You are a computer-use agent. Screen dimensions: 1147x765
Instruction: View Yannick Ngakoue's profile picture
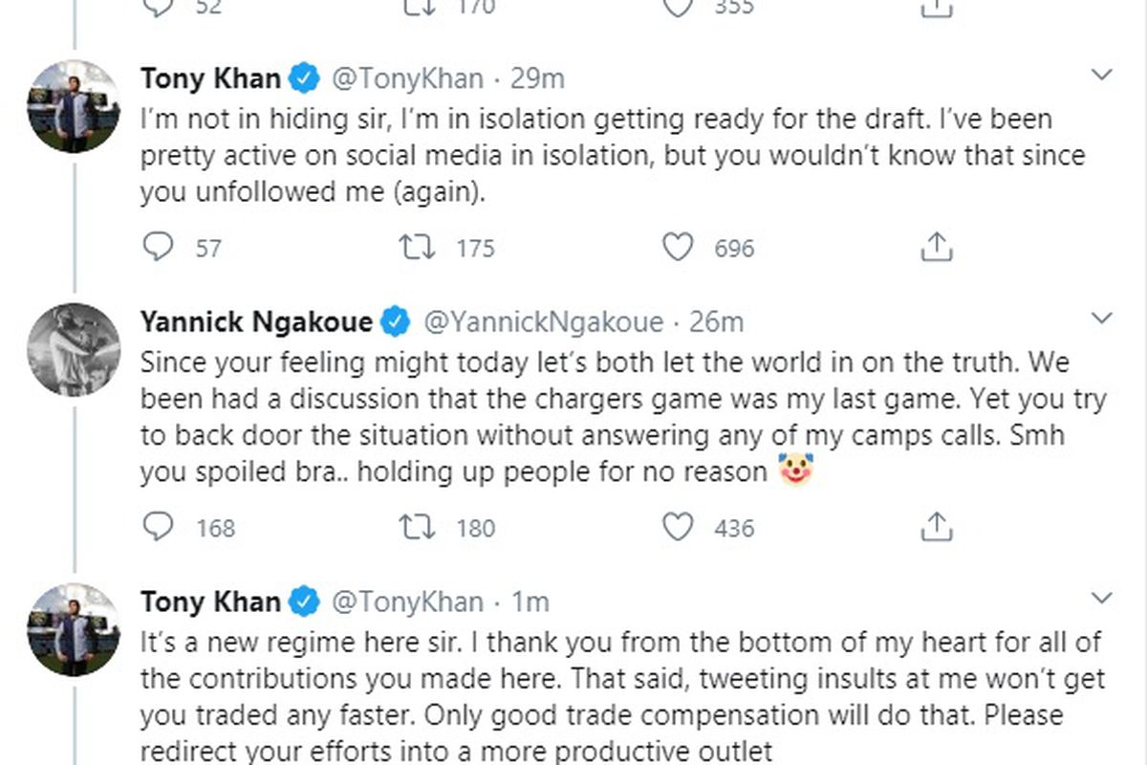click(73, 350)
